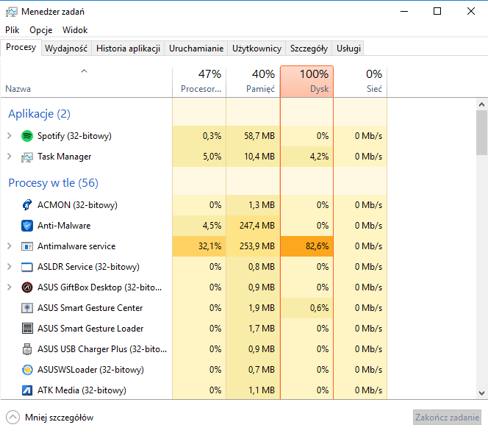This screenshot has height=433, width=488.
Task: Click the ATK Media process icon
Action: coord(27,390)
